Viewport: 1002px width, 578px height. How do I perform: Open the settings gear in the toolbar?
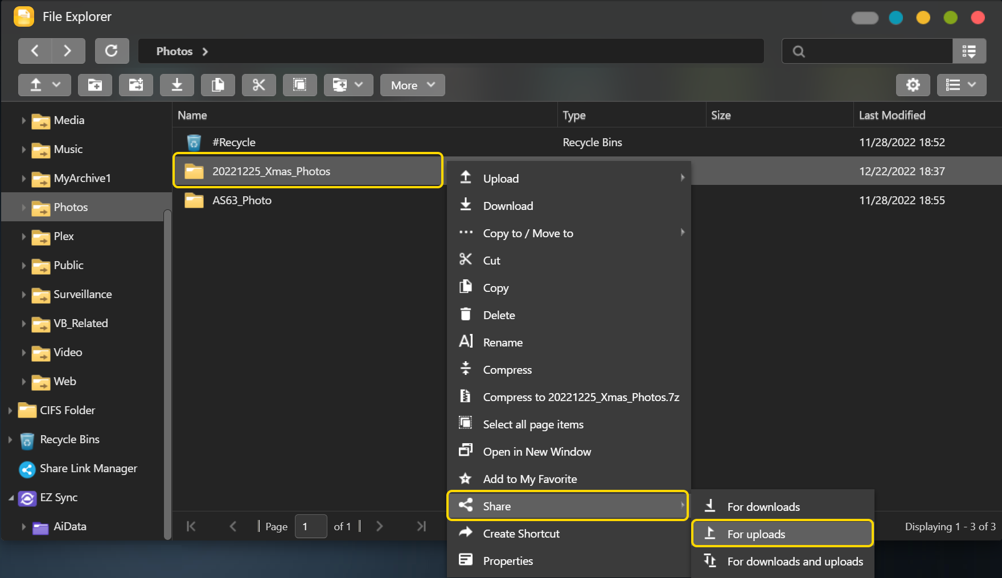tap(913, 85)
